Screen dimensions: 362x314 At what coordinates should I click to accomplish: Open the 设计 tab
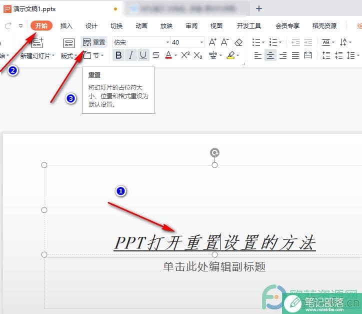[91, 26]
